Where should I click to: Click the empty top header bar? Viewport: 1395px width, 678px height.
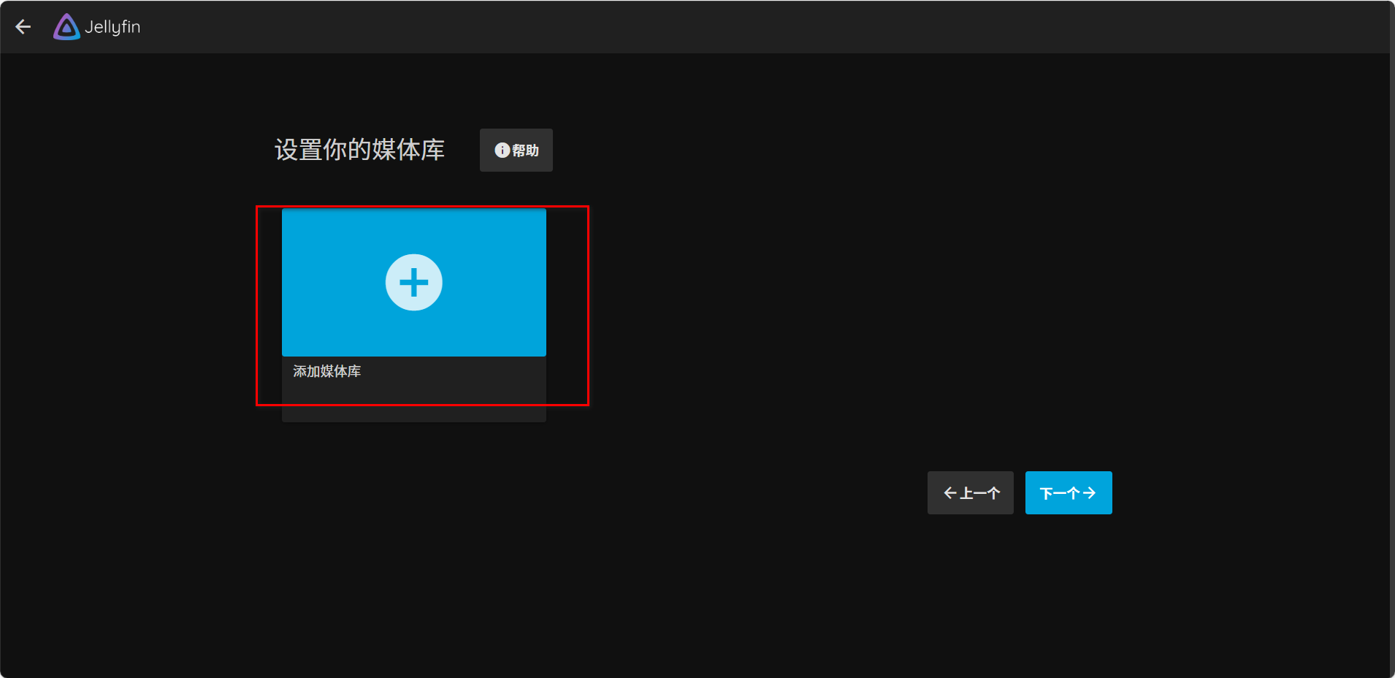[730, 27]
